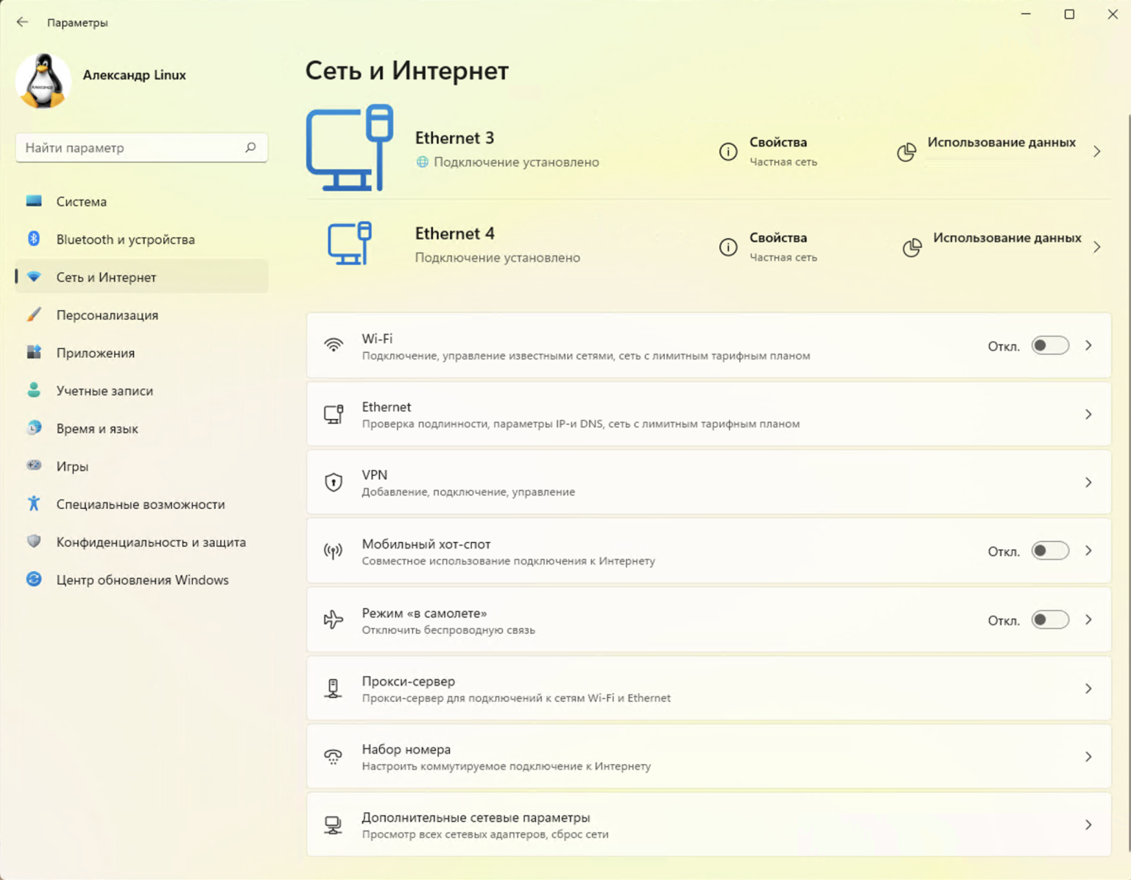
Task: Enable the Мобильный хот-спот toggle
Action: (x=1050, y=551)
